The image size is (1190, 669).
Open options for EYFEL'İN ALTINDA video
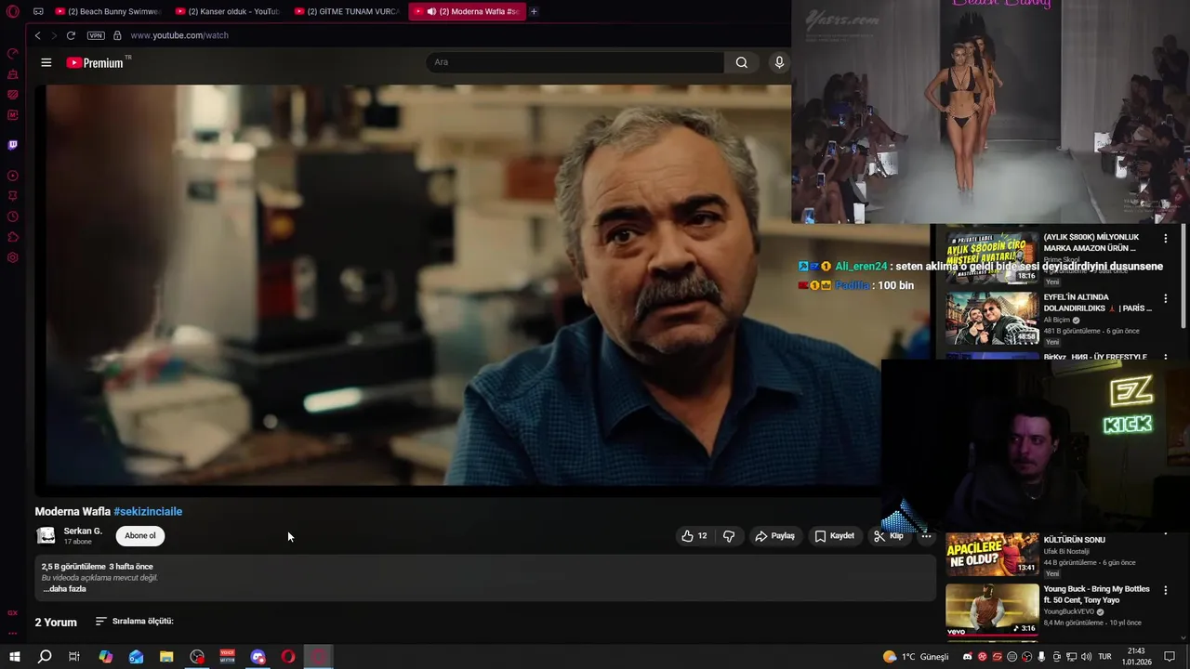(1165, 298)
